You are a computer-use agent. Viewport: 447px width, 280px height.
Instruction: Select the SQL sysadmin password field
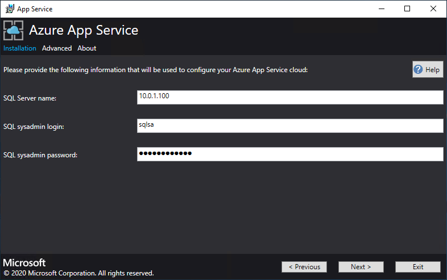coord(290,154)
